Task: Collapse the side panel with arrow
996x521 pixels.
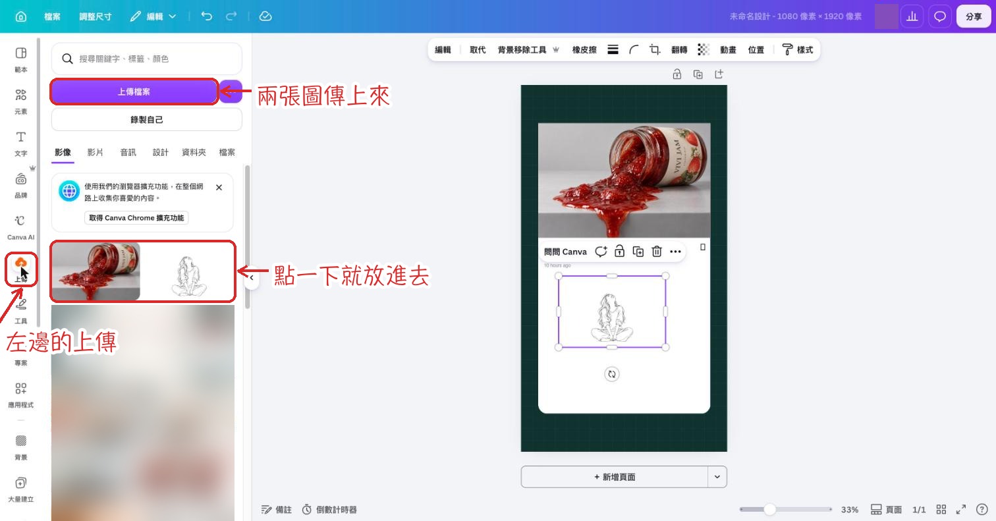Action: coord(252,278)
